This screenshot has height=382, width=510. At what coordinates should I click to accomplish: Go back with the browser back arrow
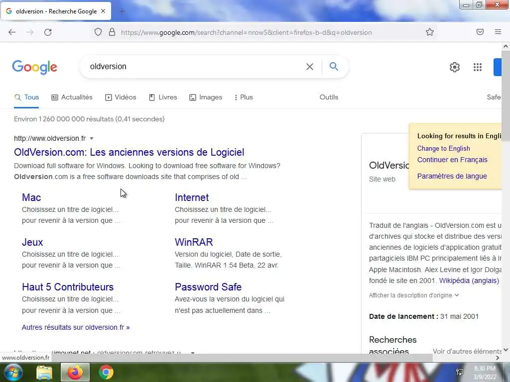(12, 32)
